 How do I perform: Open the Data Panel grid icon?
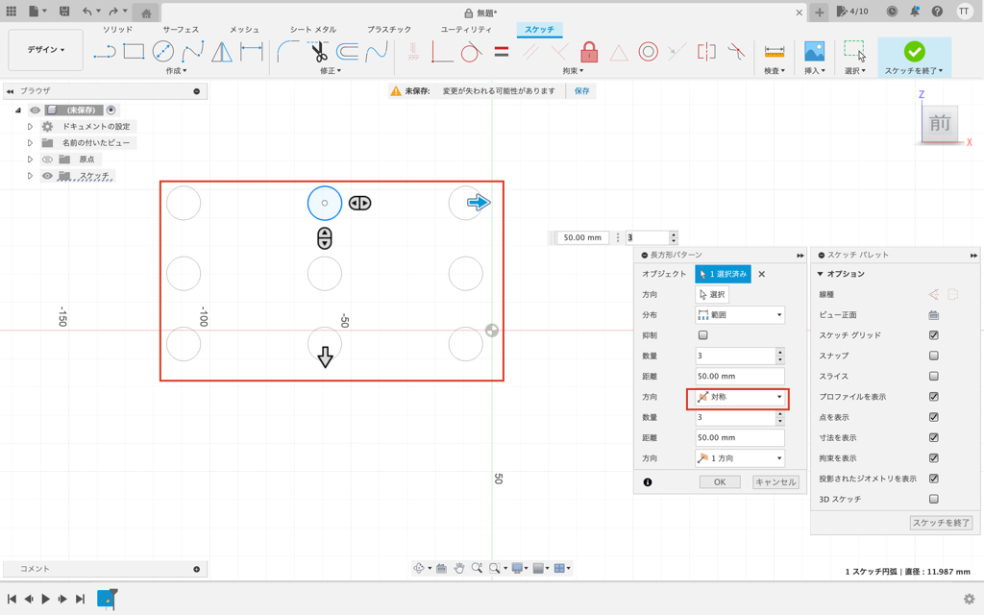12,12
